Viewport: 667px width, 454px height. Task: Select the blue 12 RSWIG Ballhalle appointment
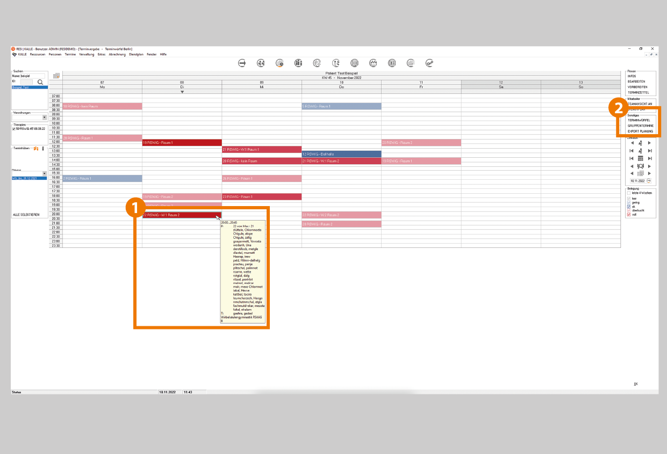(341, 154)
